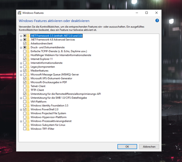182x162 pixels.
Task: Uncheck Microsoft XPS-Dokument-Generator checkbox
Action: tap(25, 78)
